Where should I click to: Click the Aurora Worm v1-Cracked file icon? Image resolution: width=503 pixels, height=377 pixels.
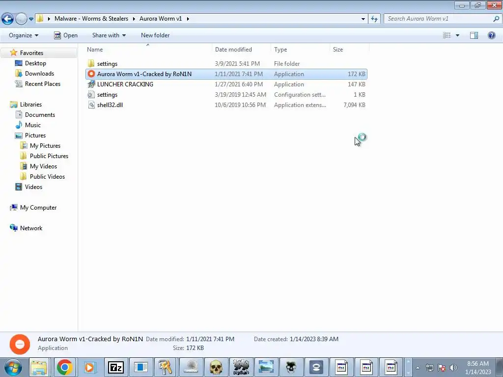coord(91,74)
